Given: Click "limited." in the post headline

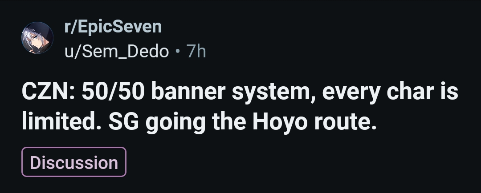Looking at the screenshot, I should pos(61,121).
